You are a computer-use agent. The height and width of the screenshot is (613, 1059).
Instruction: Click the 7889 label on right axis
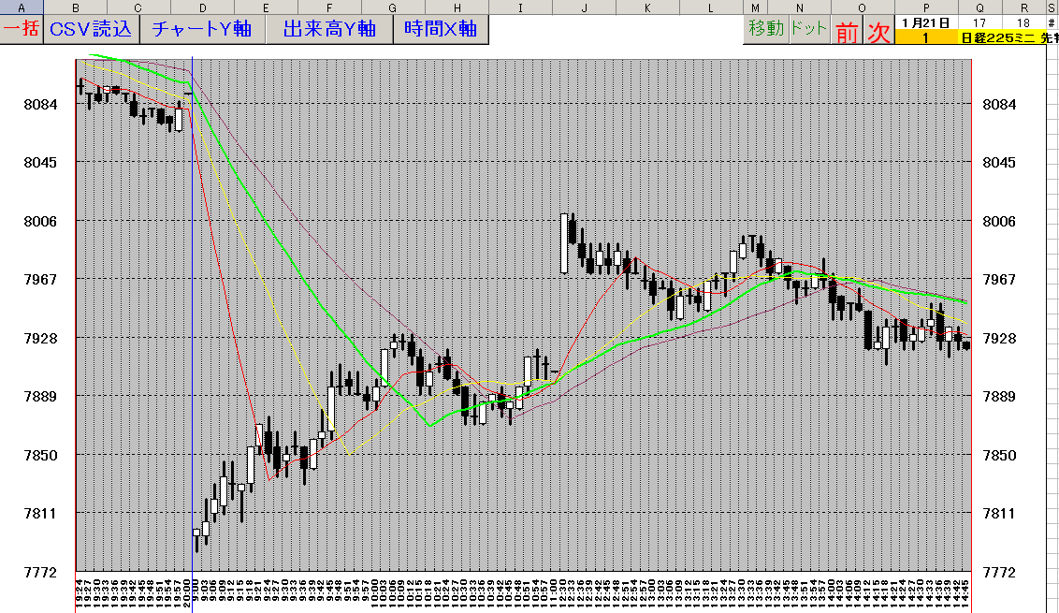click(999, 396)
